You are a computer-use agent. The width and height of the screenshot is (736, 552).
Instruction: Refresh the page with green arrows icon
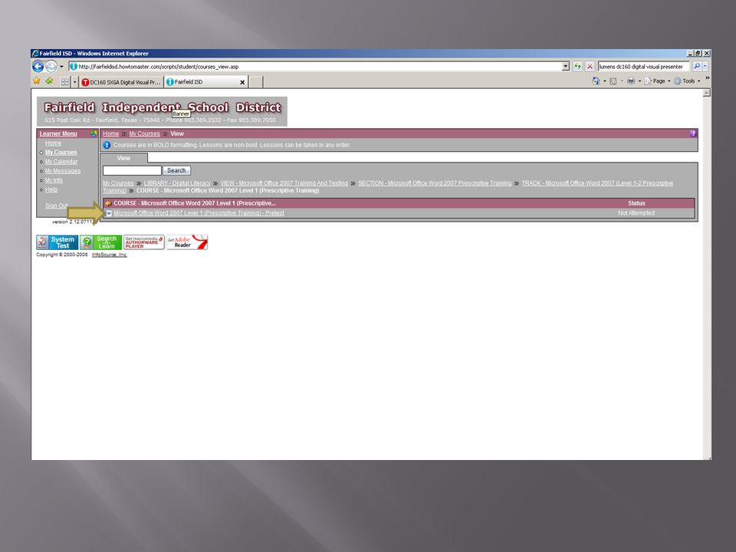coord(577,67)
